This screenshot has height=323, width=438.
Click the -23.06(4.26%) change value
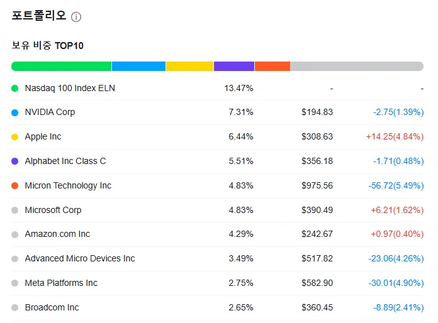[x=396, y=258]
